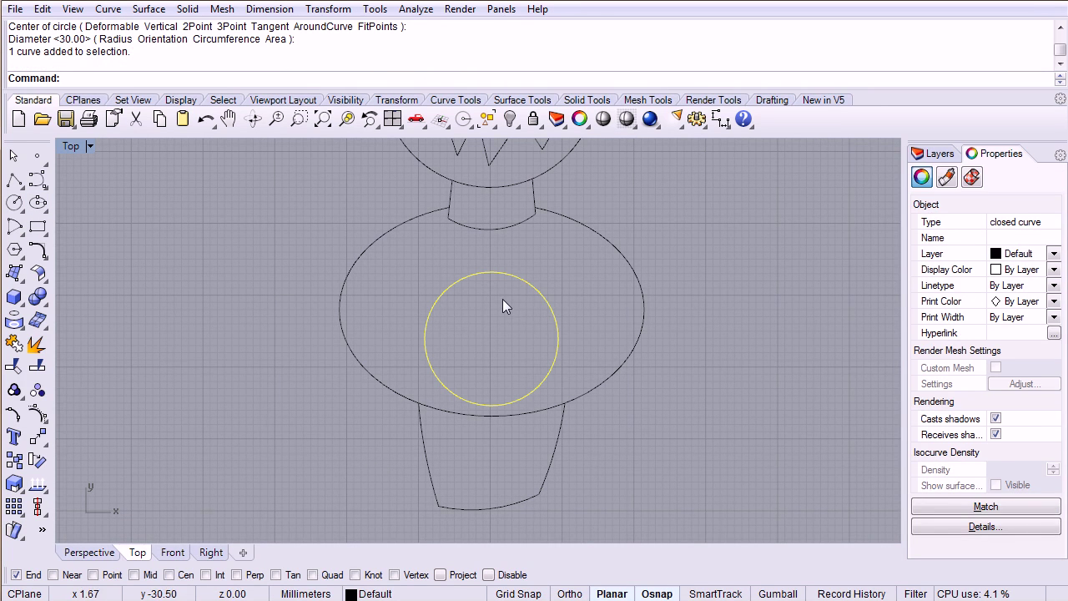Image resolution: width=1068 pixels, height=601 pixels.
Task: Open the Material page paintbrush icon in Properties
Action: (946, 177)
